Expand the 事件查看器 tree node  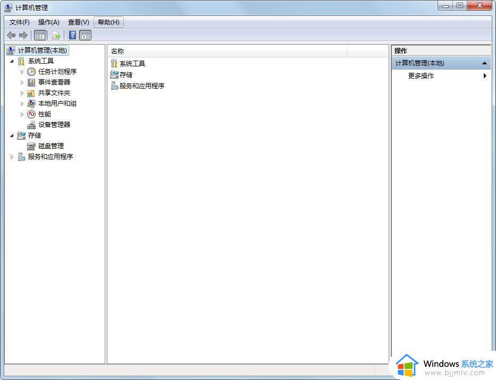22,82
